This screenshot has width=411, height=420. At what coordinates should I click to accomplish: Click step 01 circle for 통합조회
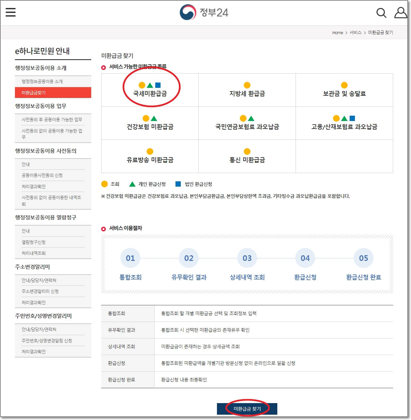130,258
